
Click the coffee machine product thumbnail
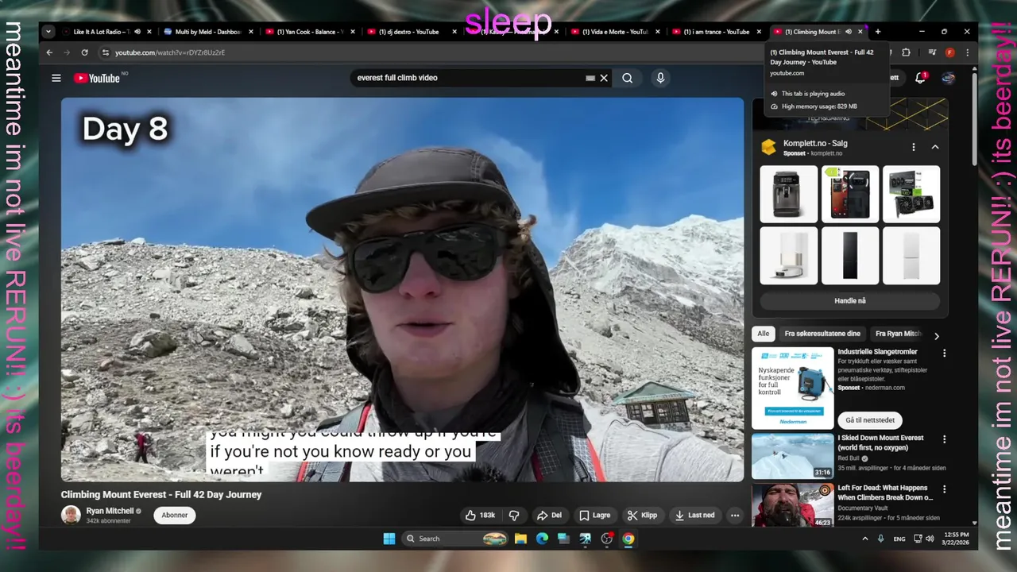pyautogui.click(x=788, y=194)
